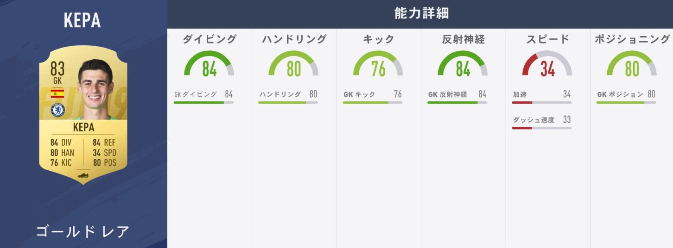Click the KEPA title above the card
Image resolution: width=673 pixels, height=248 pixels.
[83, 21]
